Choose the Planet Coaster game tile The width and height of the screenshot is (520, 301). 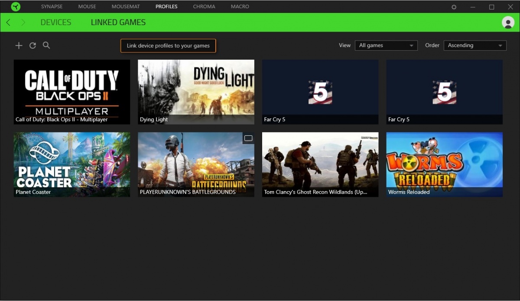click(x=72, y=165)
